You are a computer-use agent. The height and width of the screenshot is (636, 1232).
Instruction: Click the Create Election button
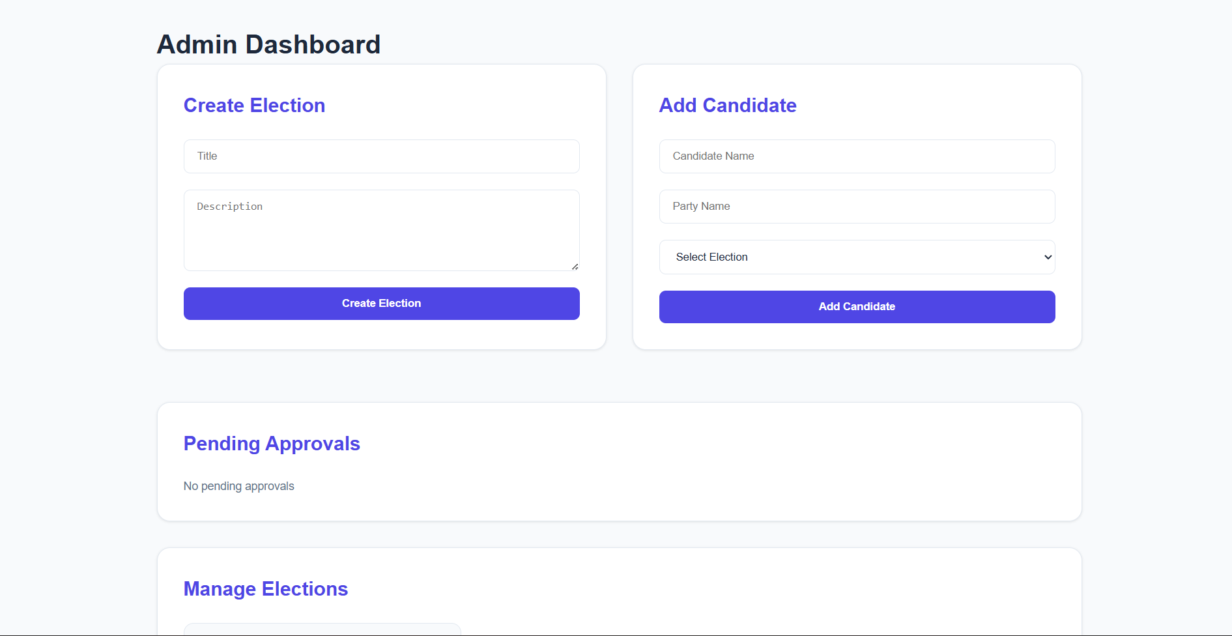pyautogui.click(x=381, y=303)
